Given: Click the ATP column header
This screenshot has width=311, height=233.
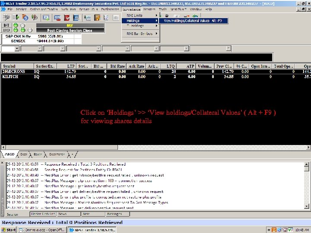Looking at the screenshot, I should (186, 66).
